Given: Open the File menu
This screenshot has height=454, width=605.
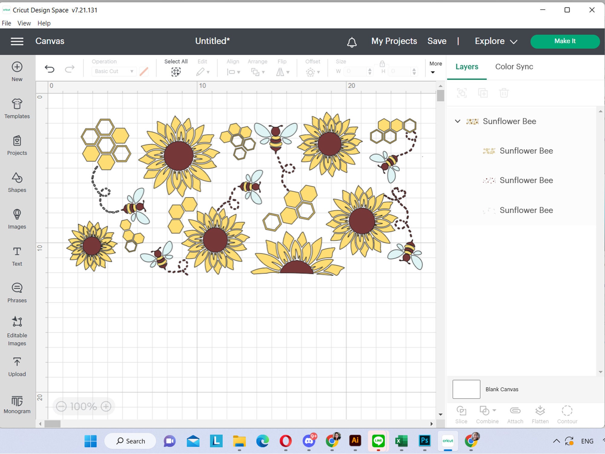Looking at the screenshot, I should pos(6,23).
